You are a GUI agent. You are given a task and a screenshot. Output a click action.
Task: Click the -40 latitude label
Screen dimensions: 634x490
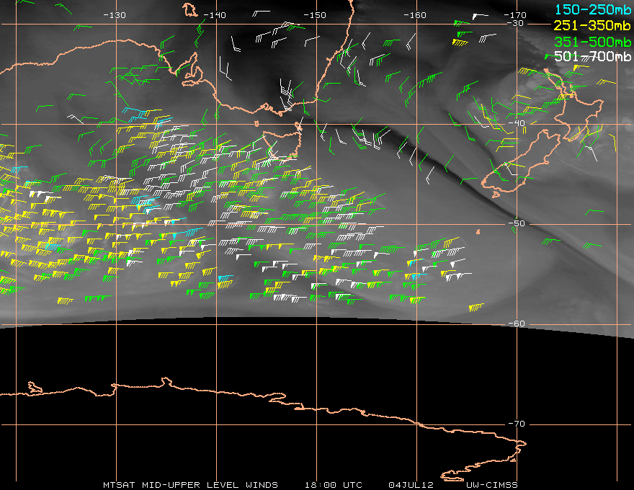(x=517, y=123)
